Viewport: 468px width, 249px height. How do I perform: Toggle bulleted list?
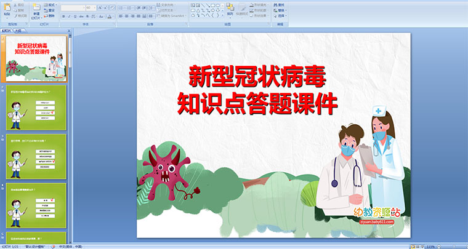coord(121,8)
